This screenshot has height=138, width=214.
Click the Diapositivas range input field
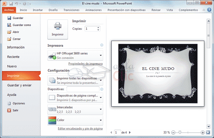coord(83,89)
